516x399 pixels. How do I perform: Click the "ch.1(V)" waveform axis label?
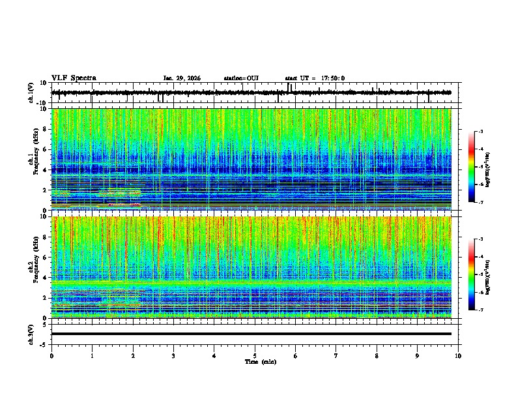pyautogui.click(x=31, y=93)
